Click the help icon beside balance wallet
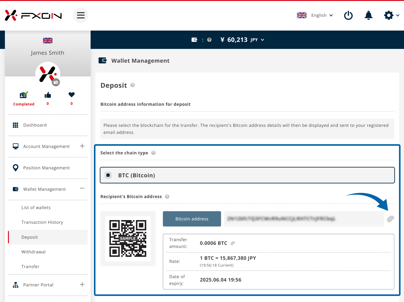Image resolution: width=404 pixels, height=302 pixels. click(x=209, y=40)
